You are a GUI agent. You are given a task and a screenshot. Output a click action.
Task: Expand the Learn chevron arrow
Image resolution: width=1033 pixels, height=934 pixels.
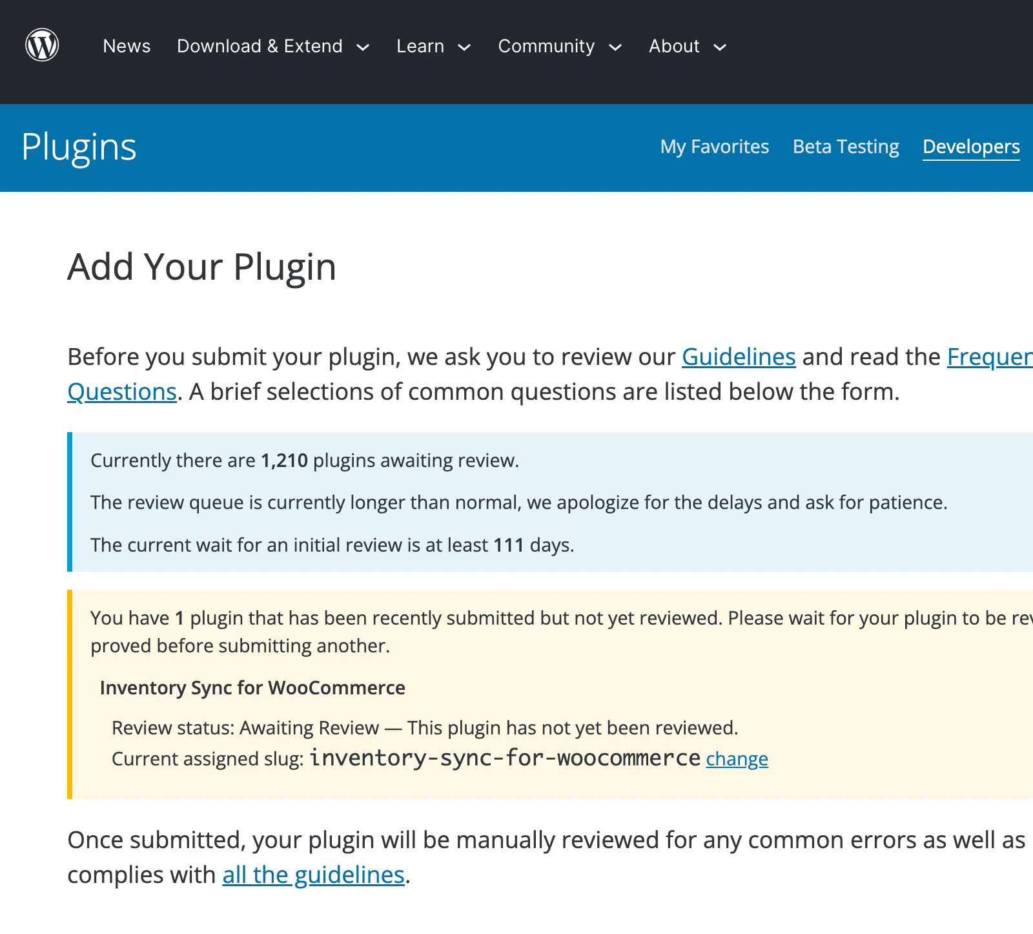pos(464,47)
